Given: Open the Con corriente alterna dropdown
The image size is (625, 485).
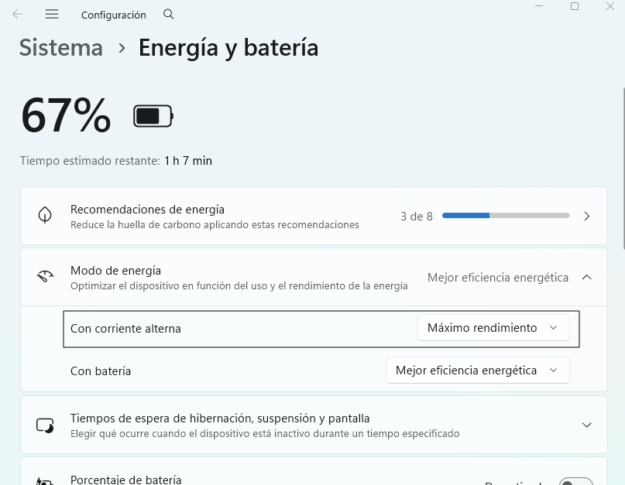Looking at the screenshot, I should [493, 327].
